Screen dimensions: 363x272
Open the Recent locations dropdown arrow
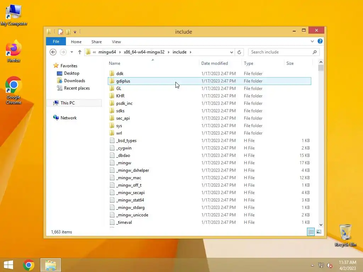[x=72, y=52]
